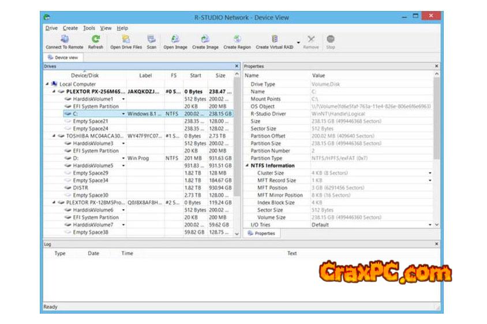Click the Create Region toolbar icon

pos(237,39)
